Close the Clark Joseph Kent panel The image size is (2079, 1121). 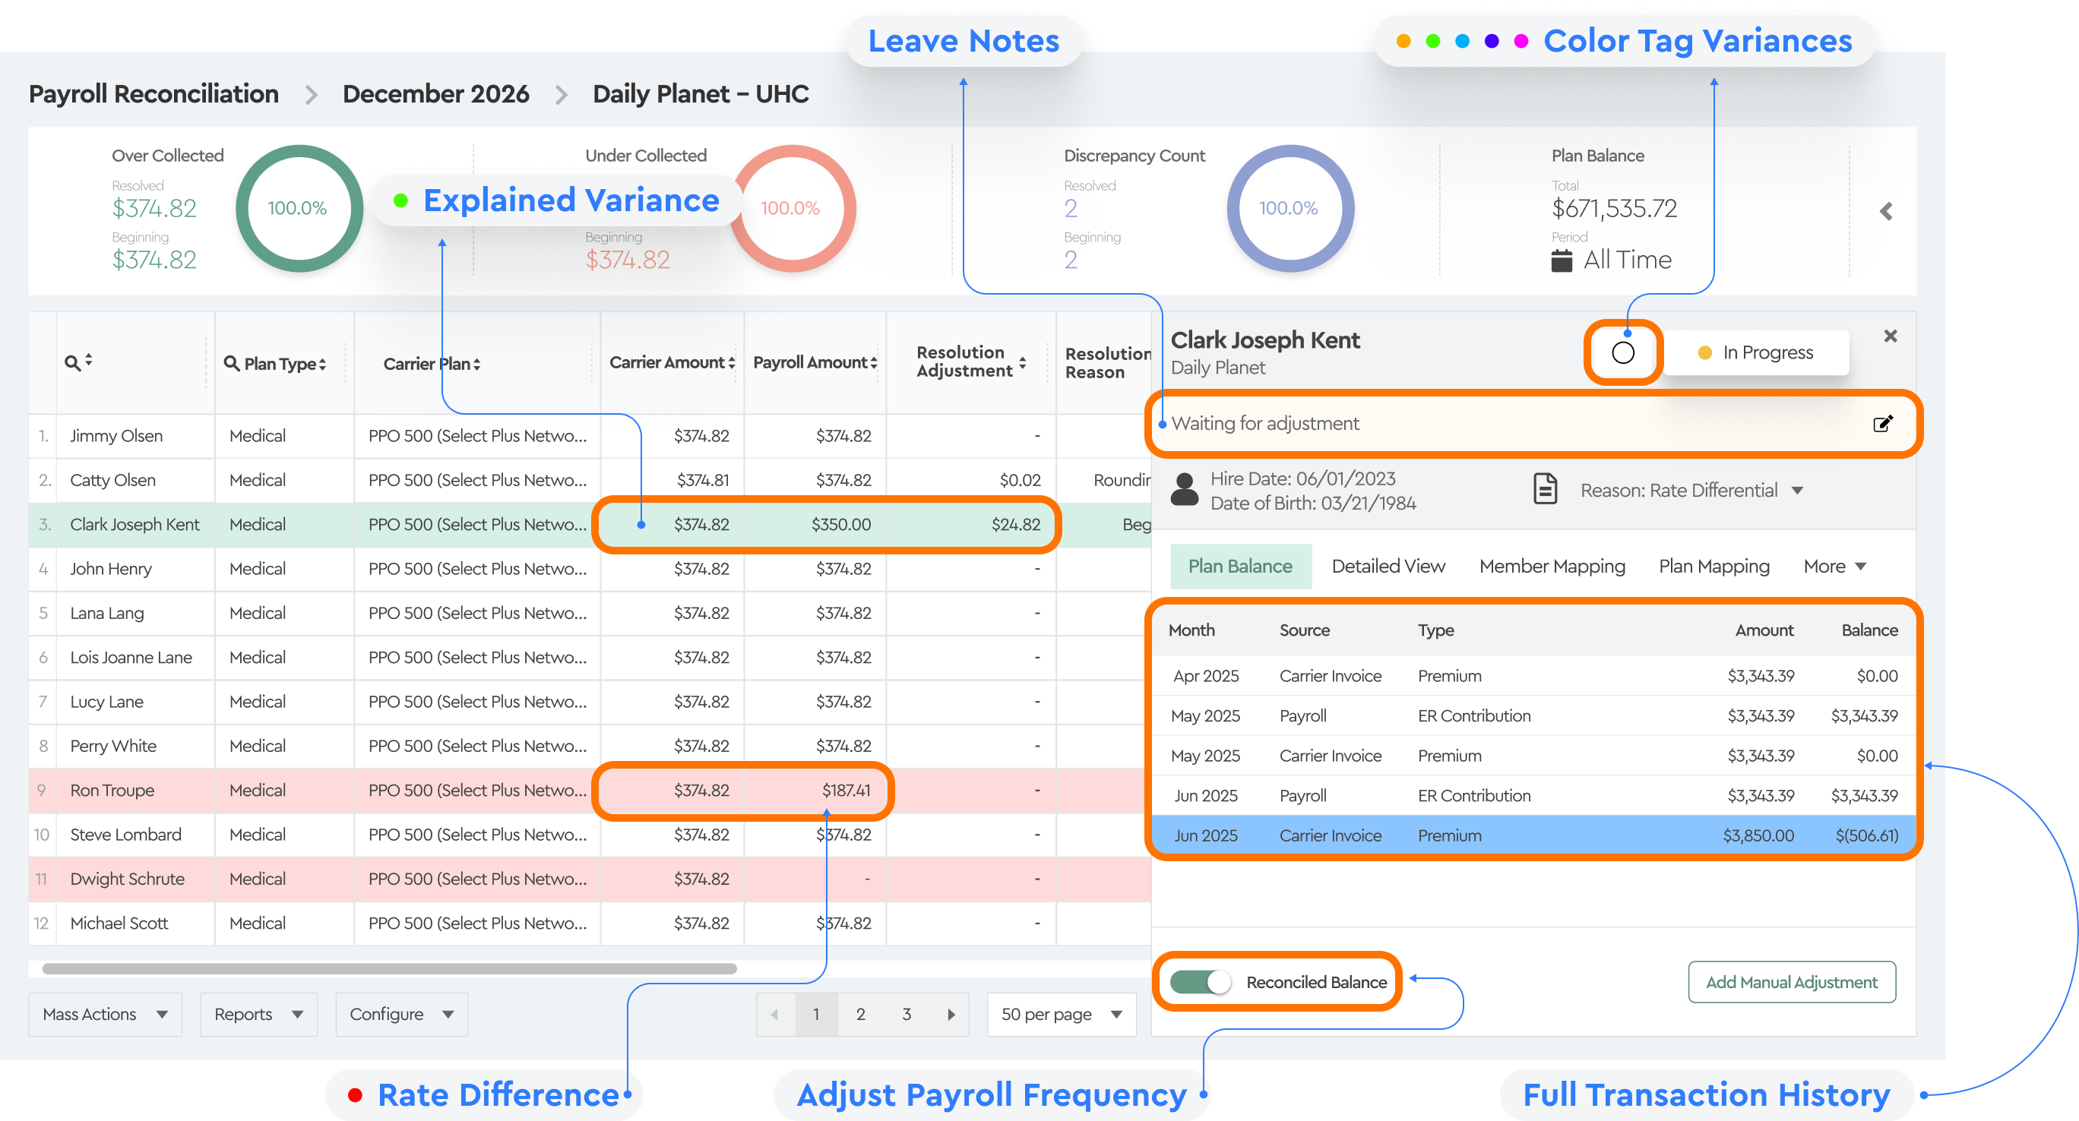pos(1890,336)
